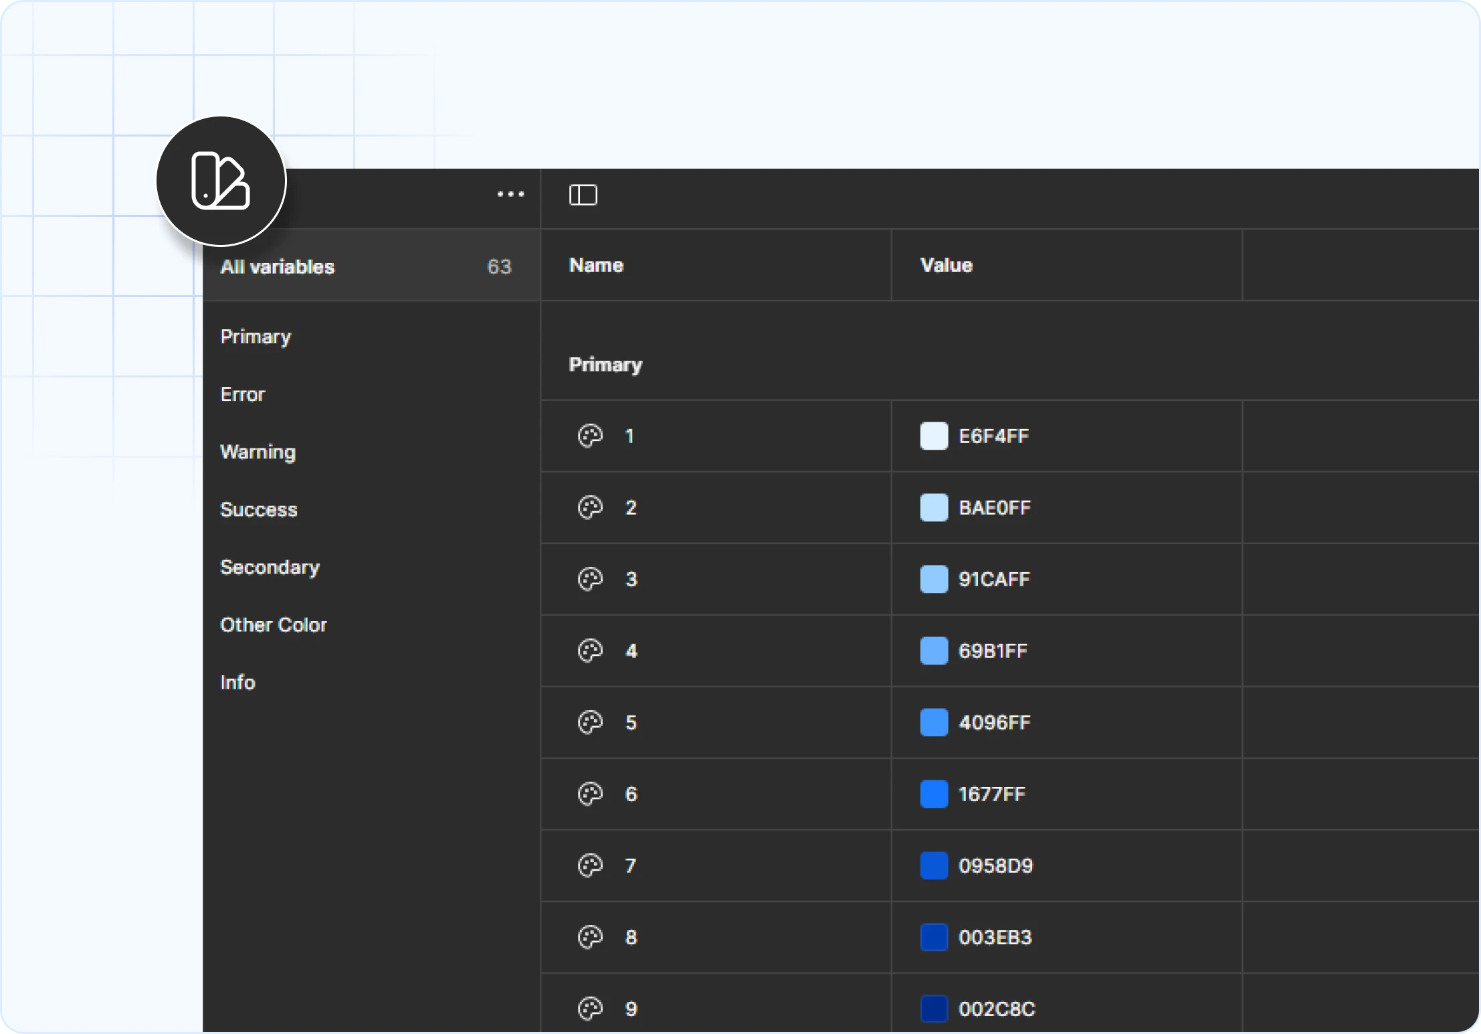Select the Warning group

[258, 452]
